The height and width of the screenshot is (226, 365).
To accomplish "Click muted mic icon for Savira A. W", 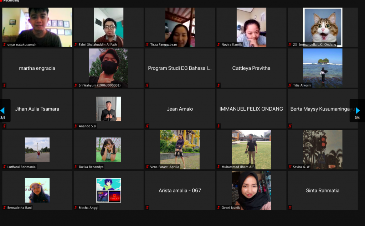I will pos(290,167).
